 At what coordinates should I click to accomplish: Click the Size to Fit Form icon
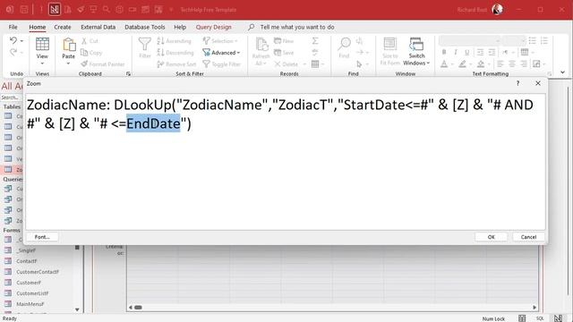(390, 44)
